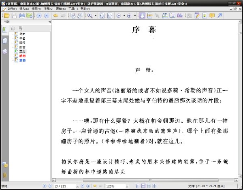This screenshot has width=243, height=190.
Task: Open the 文件(F) menu
Action: pos(12,9)
